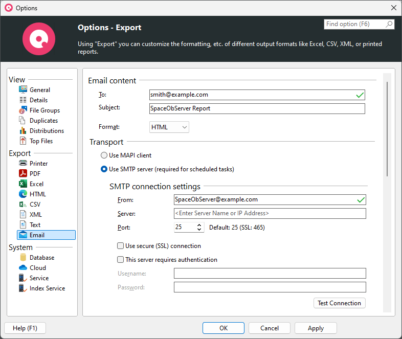This screenshot has width=402, height=339.
Task: Click the Distributions chart icon
Action: (23, 131)
